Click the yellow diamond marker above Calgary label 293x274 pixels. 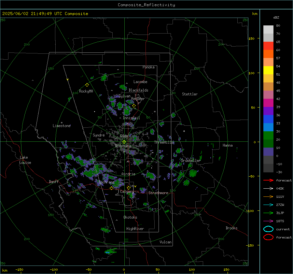(x=129, y=188)
